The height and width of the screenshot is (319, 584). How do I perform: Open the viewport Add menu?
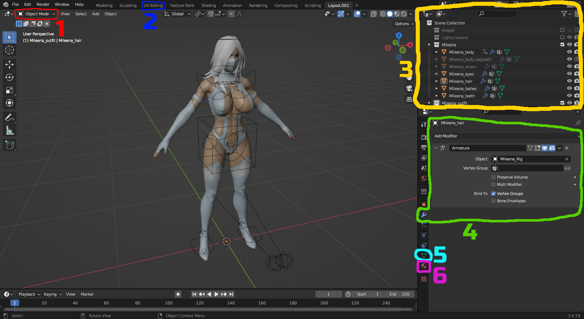point(95,14)
